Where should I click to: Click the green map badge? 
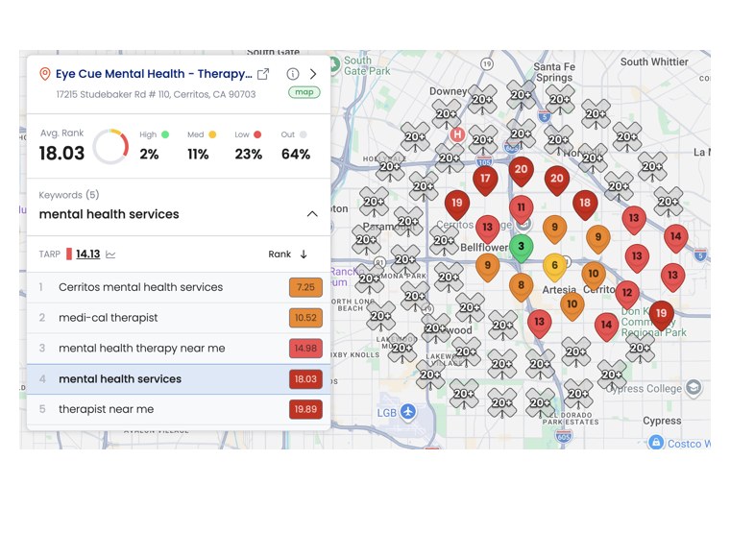(x=304, y=92)
